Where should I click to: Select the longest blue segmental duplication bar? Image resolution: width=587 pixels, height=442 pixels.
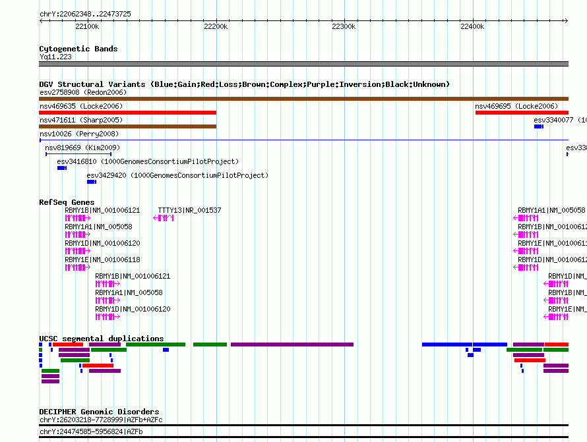[x=447, y=345]
